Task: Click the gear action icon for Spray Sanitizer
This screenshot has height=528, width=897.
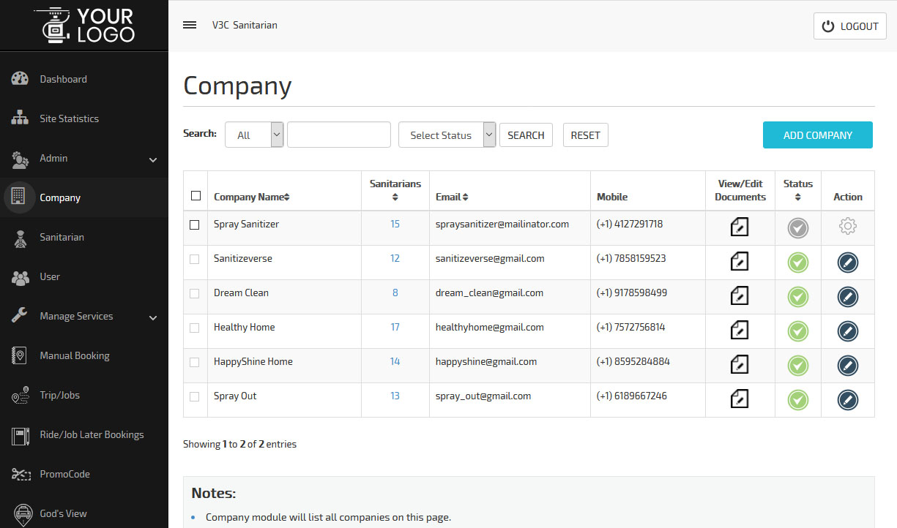Action: click(x=847, y=227)
